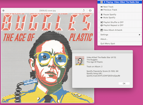
Task: Click the Previous Track skip-back icon
Action: (x=101, y=10)
